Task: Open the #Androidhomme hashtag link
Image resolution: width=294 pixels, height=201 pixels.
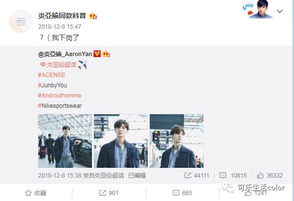Action: click(60, 96)
